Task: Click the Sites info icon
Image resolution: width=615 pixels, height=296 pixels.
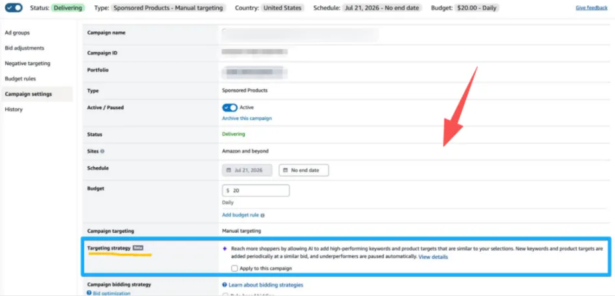Action: point(102,151)
